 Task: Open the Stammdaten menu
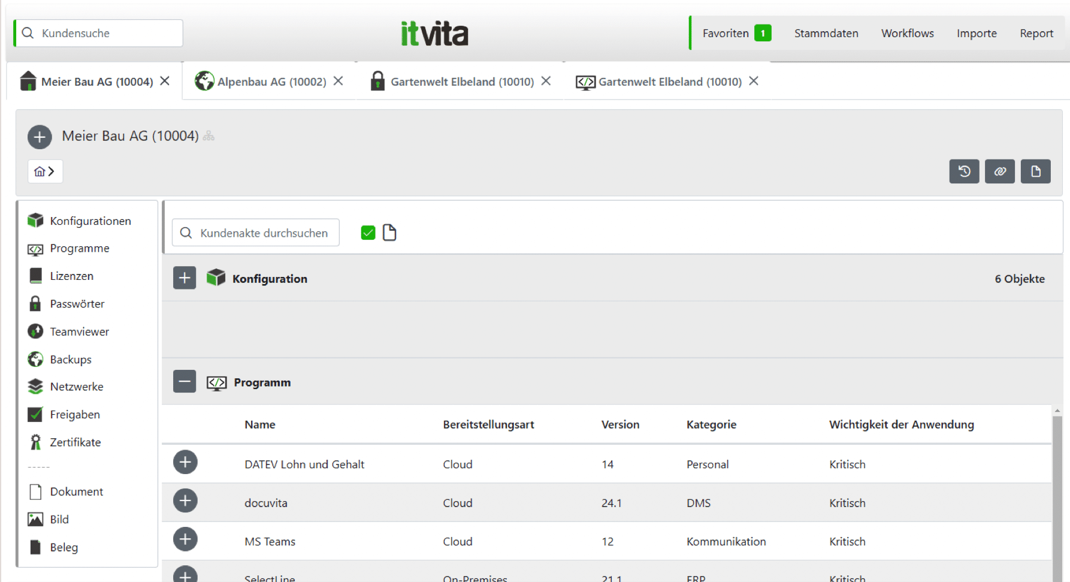pyautogui.click(x=826, y=33)
